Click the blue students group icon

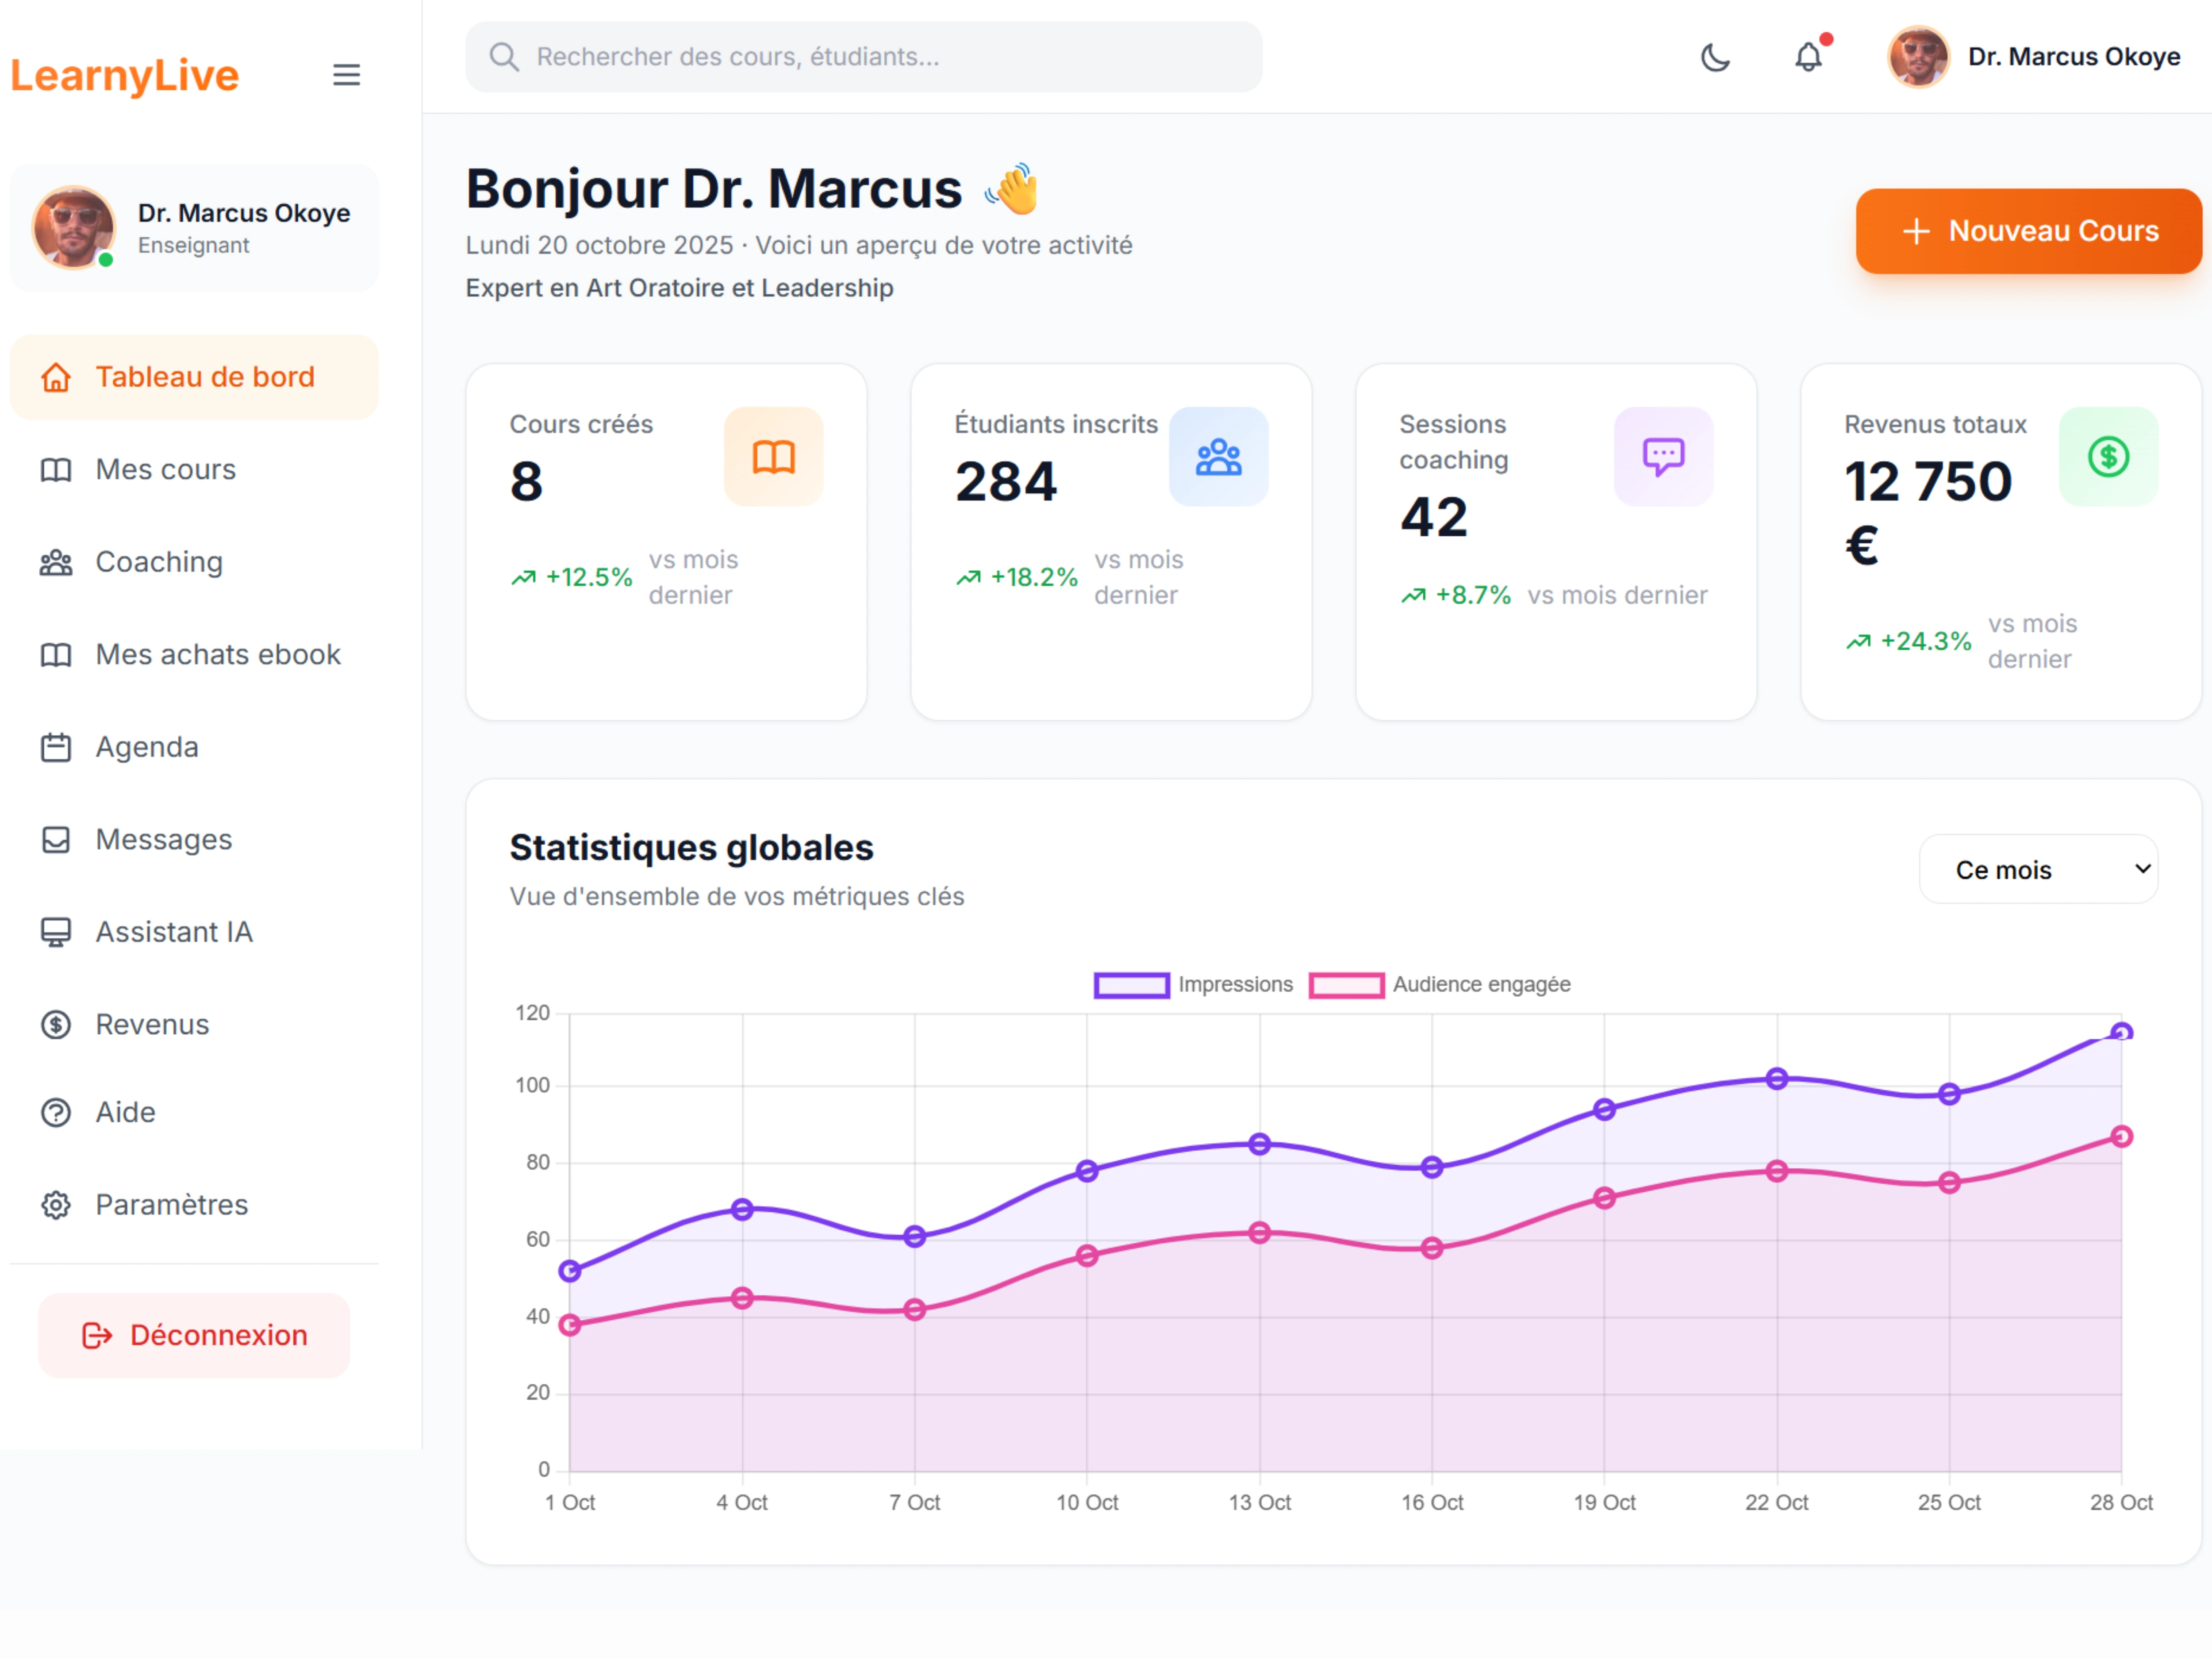tap(1218, 457)
